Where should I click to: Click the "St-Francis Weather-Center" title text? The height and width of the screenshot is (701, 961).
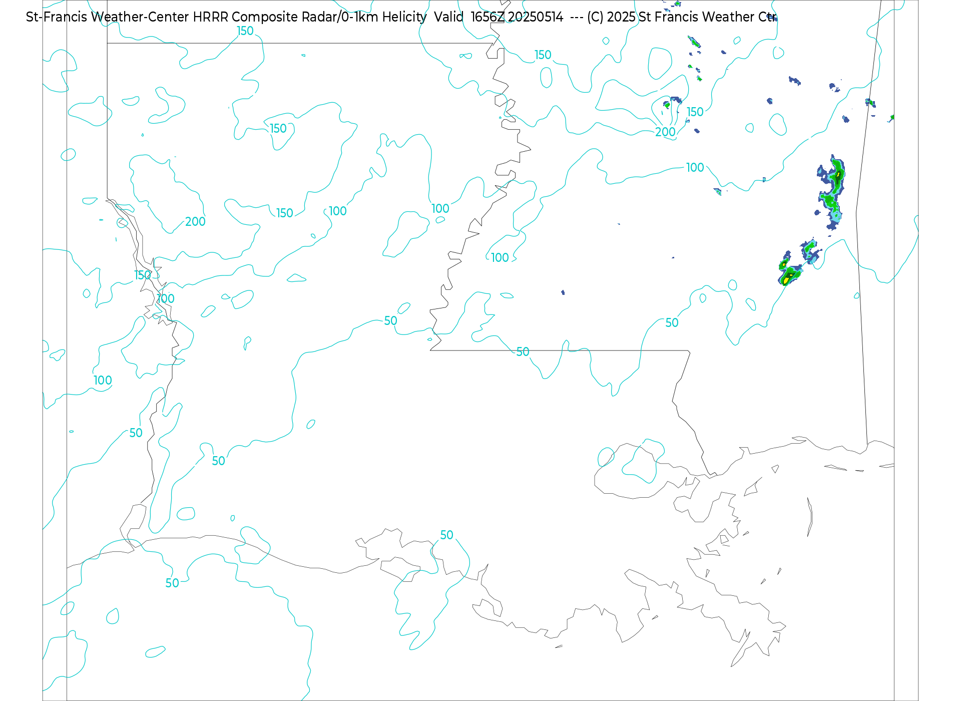tap(108, 17)
